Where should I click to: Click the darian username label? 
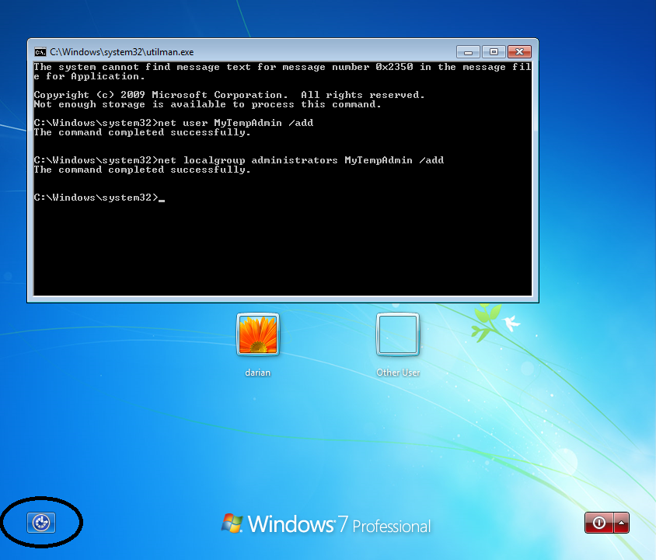click(257, 373)
